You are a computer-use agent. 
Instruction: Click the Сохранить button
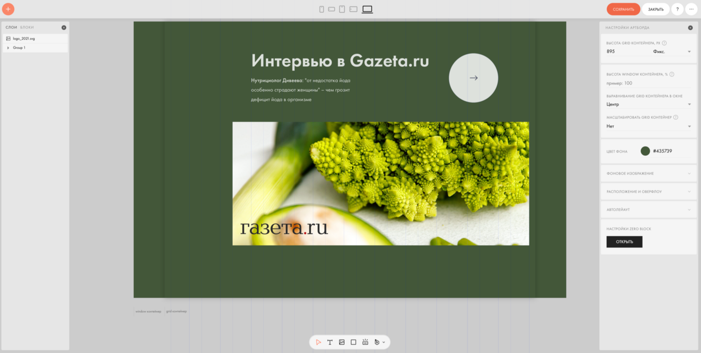point(624,9)
